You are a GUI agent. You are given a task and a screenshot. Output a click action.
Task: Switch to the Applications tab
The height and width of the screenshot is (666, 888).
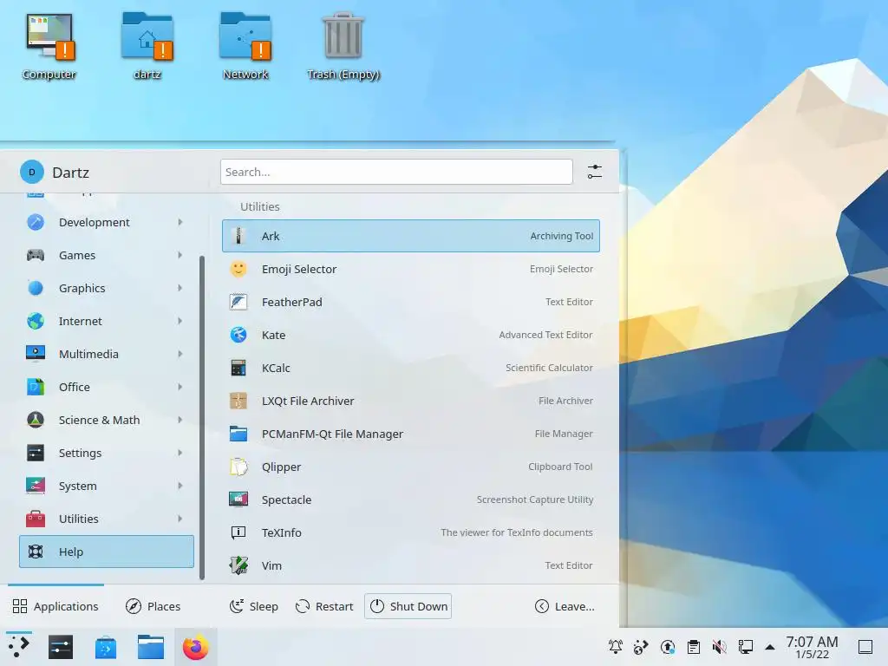point(55,606)
